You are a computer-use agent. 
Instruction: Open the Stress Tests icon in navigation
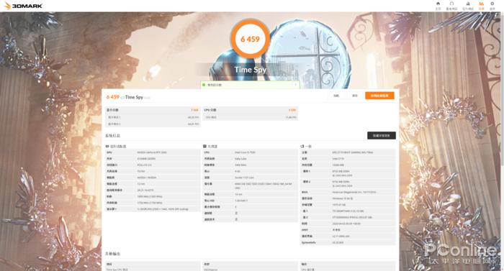468,4
